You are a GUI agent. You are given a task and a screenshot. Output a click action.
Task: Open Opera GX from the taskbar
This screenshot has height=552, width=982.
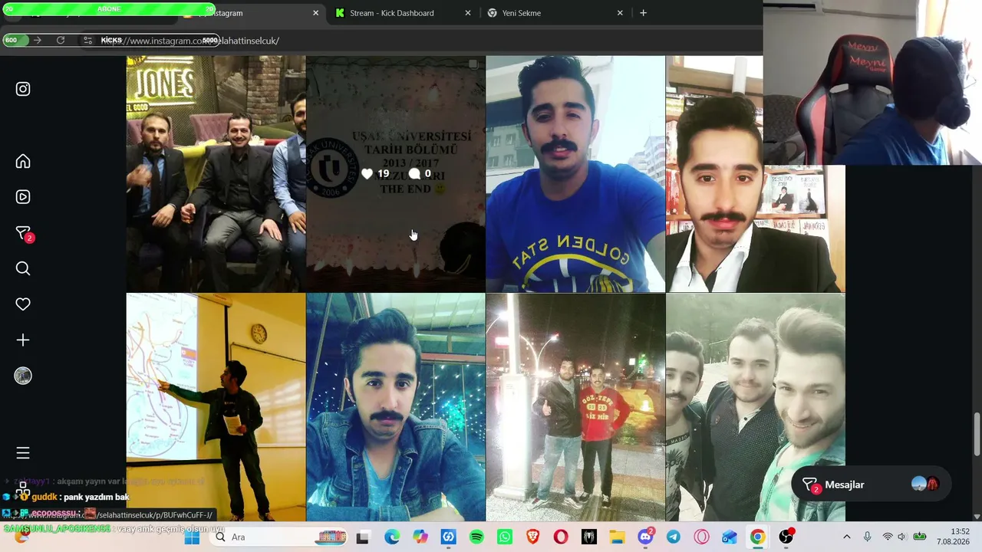[702, 537]
